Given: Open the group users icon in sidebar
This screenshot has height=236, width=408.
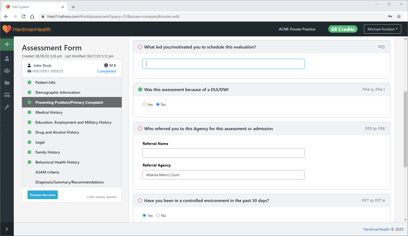Looking at the screenshot, I should (x=7, y=71).
